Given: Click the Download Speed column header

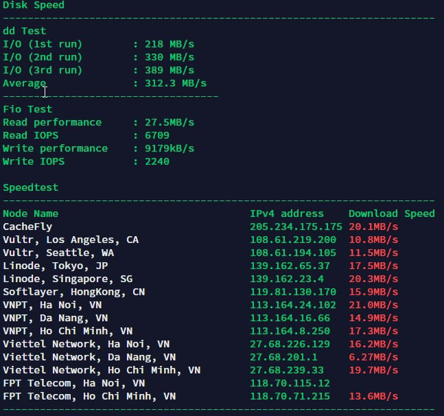Looking at the screenshot, I should [x=391, y=213].
